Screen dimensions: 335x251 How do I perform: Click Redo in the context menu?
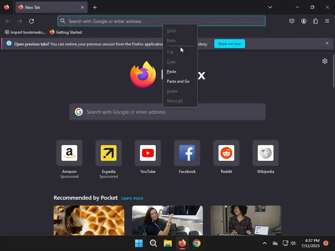point(180,41)
